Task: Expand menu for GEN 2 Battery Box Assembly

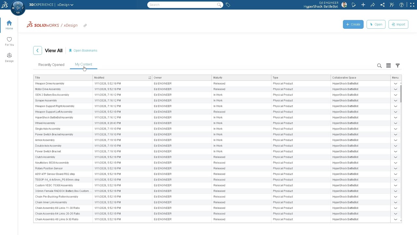Action: coord(395,95)
